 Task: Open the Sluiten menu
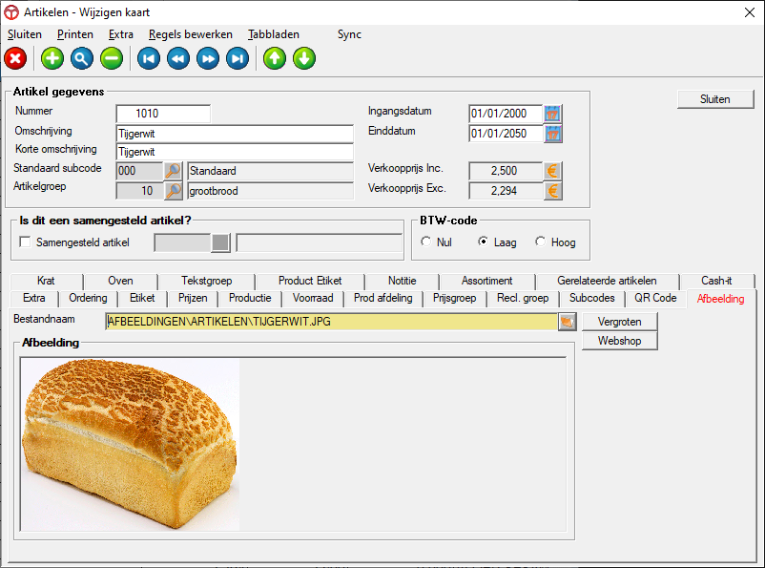coord(25,34)
